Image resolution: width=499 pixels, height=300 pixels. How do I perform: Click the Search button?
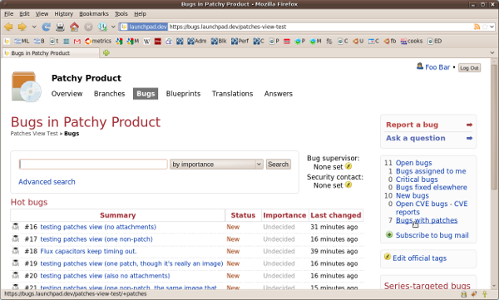pos(278,165)
